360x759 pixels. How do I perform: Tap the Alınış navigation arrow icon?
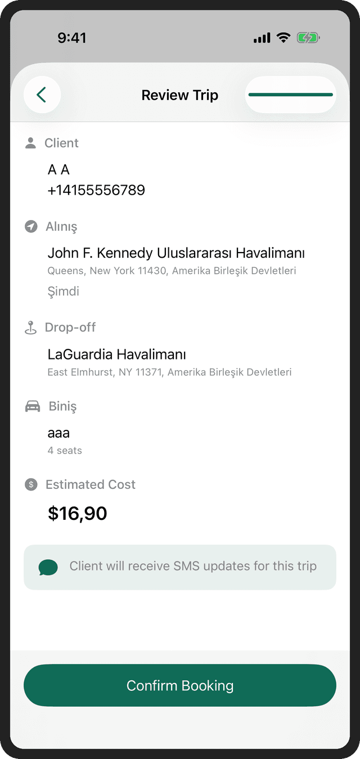click(x=30, y=226)
